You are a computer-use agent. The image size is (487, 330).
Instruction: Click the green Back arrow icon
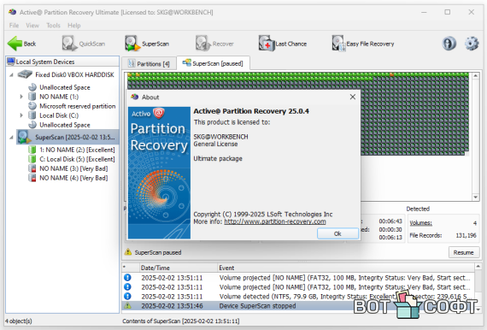tap(15, 44)
